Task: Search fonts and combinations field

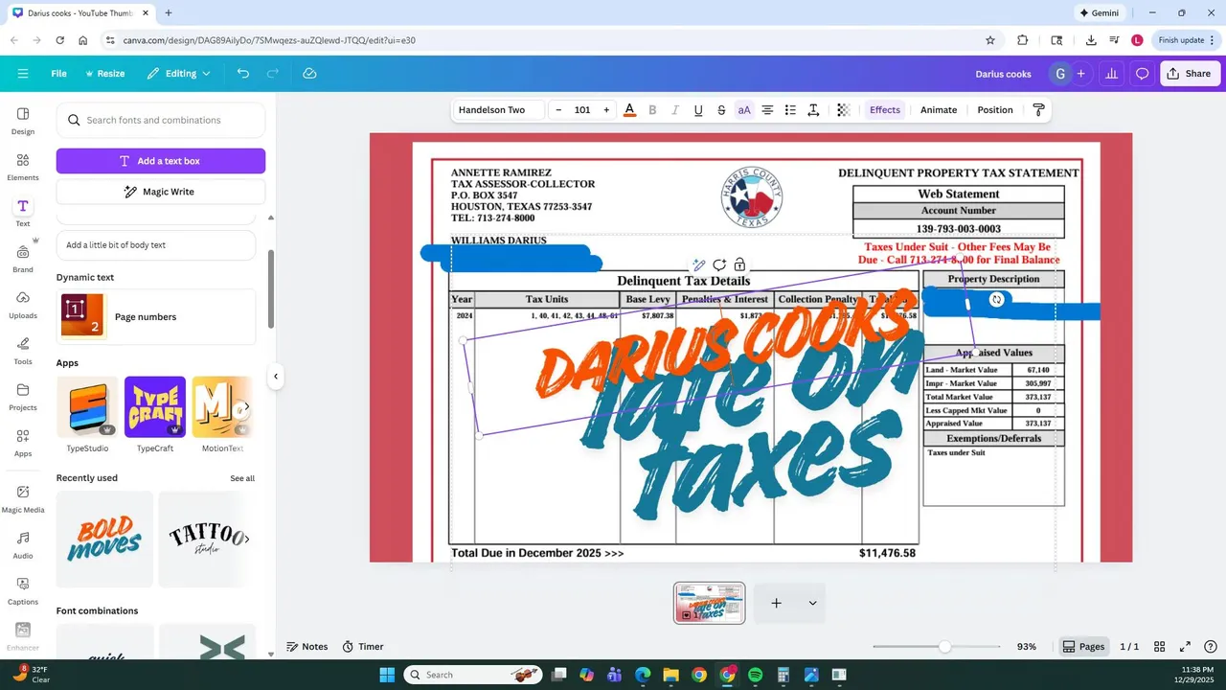Action: click(161, 121)
